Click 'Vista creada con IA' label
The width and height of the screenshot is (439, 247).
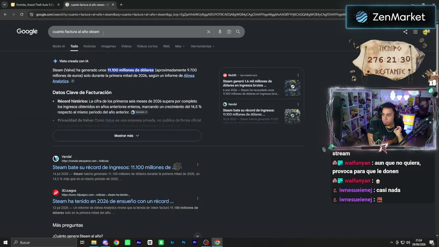(x=74, y=61)
